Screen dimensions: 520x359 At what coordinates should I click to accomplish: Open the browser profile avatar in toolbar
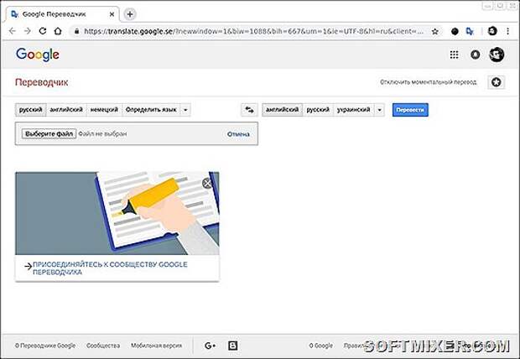[x=492, y=31]
